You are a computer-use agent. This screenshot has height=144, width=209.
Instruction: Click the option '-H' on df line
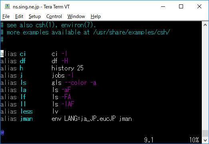click(x=65, y=61)
